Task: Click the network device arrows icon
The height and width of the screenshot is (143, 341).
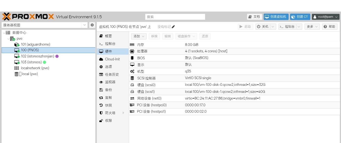Action: (x=132, y=98)
